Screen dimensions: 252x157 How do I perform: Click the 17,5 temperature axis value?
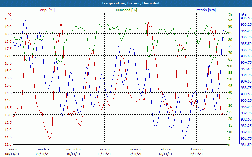pyautogui.click(x=9, y=49)
